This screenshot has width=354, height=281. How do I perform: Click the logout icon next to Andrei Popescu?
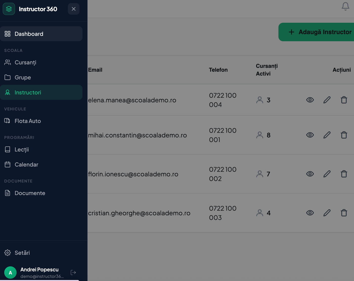[x=73, y=272]
